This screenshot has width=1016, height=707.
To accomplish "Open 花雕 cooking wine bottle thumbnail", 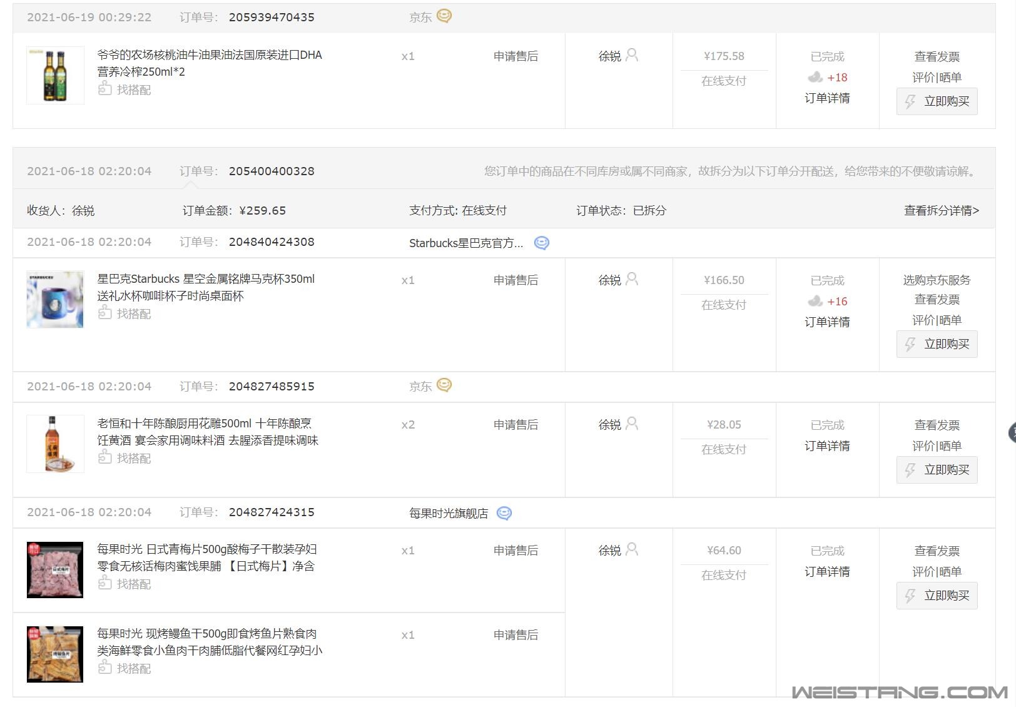I will (x=55, y=444).
